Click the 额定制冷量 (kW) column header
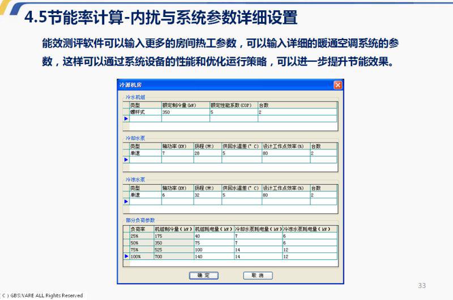This screenshot has width=453, height=300. tap(186, 105)
